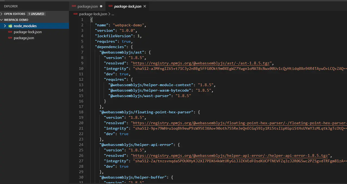This screenshot has height=184, width=347.
Task: Click package-lock.json in the breadcrumb
Action: point(93,14)
